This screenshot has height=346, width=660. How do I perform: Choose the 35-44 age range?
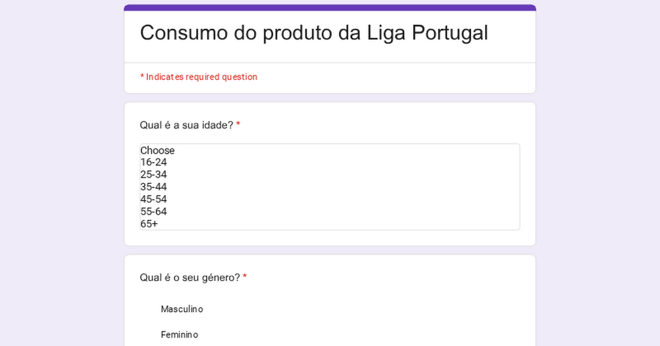[153, 187]
